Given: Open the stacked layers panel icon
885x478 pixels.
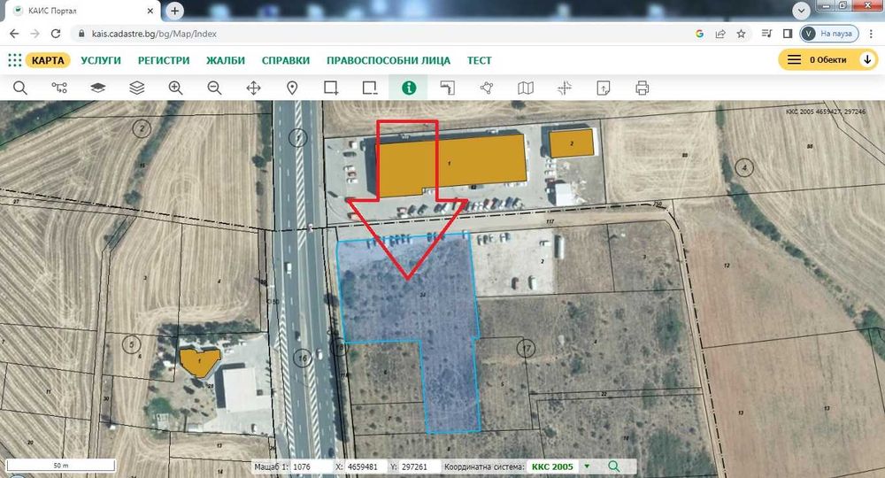Looking at the screenshot, I should tap(137, 88).
